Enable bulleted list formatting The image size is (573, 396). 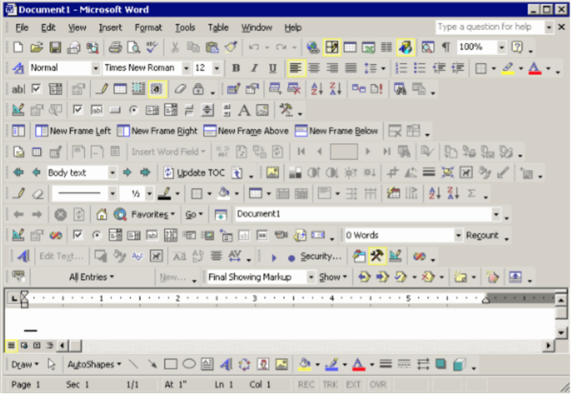tap(419, 68)
